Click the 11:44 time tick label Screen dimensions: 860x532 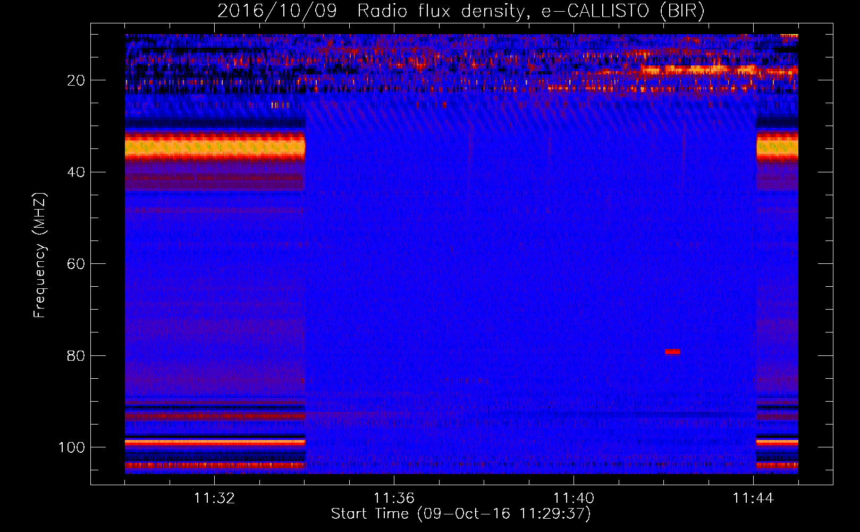click(x=753, y=498)
